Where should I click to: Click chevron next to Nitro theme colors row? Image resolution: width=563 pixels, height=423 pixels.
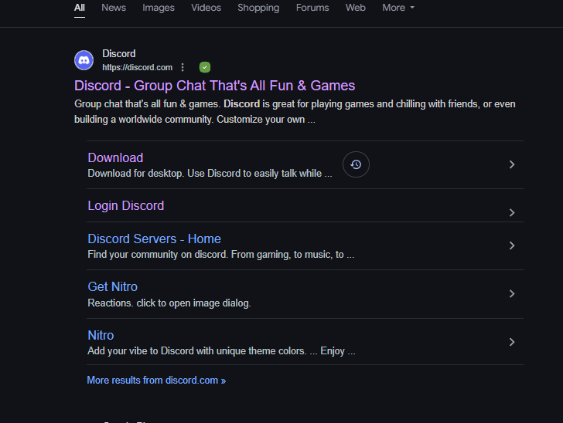click(x=512, y=342)
